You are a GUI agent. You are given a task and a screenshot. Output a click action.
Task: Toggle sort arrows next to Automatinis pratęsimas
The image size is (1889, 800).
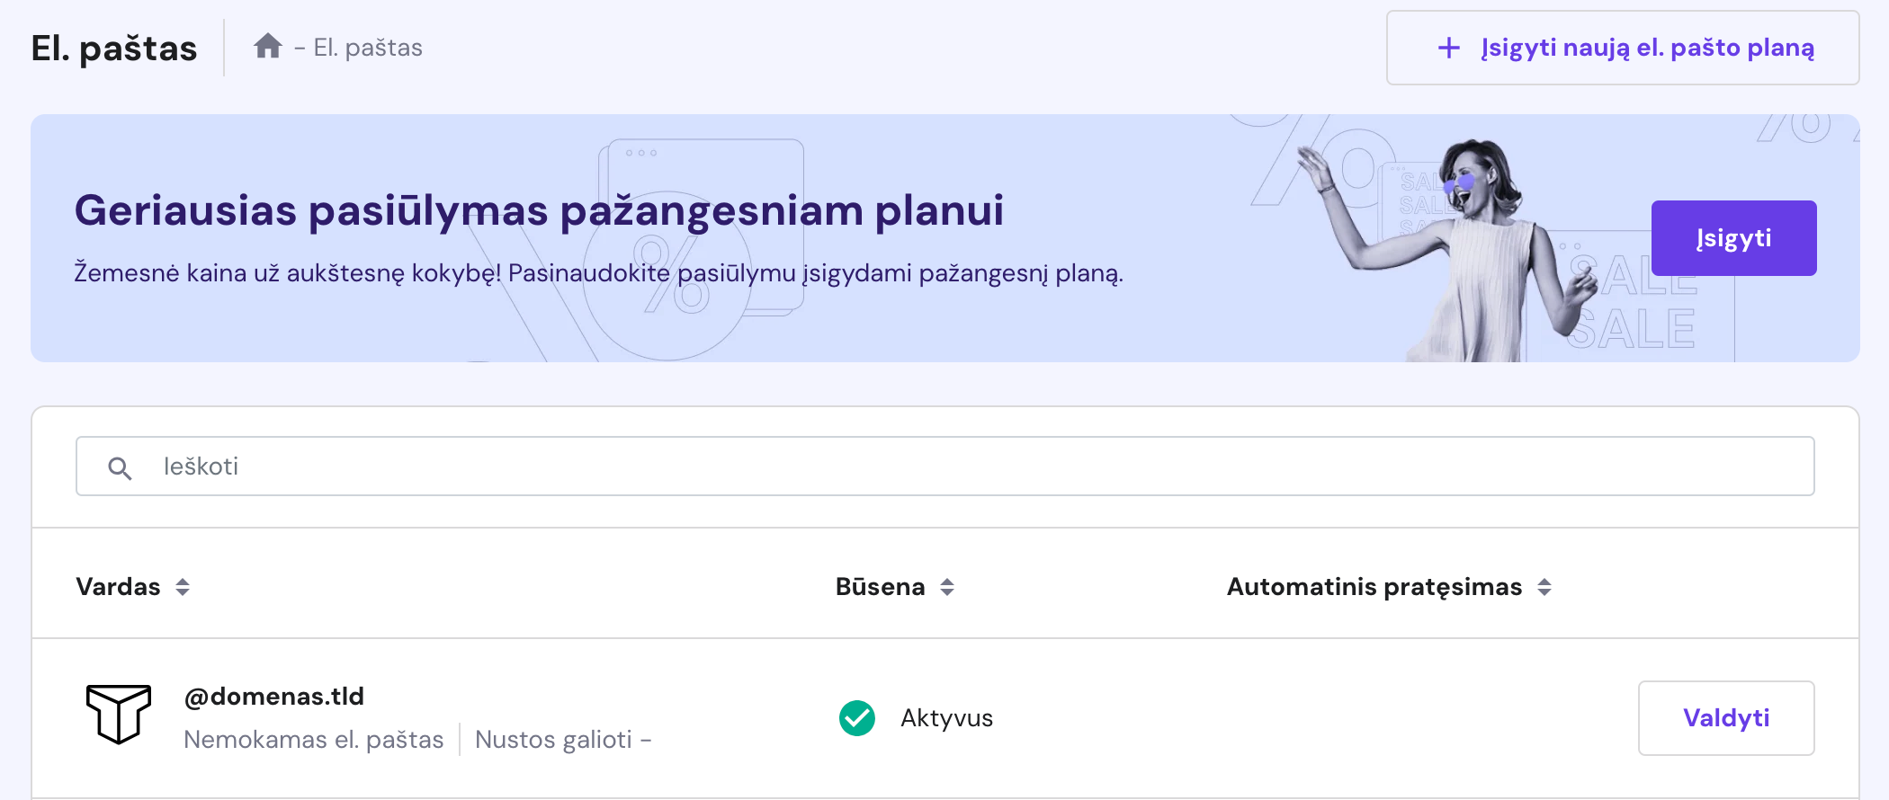(x=1544, y=587)
